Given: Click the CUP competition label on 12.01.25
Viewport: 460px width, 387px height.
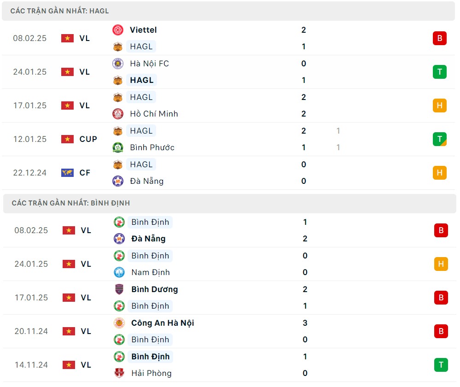Looking at the screenshot, I should coord(88,139).
